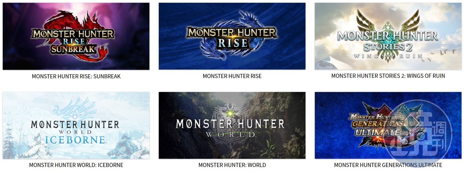Image resolution: width=464 pixels, height=173 pixels.
Task: Open the Monster Hunter World: Iceborne banner image
Action: pyautogui.click(x=76, y=125)
